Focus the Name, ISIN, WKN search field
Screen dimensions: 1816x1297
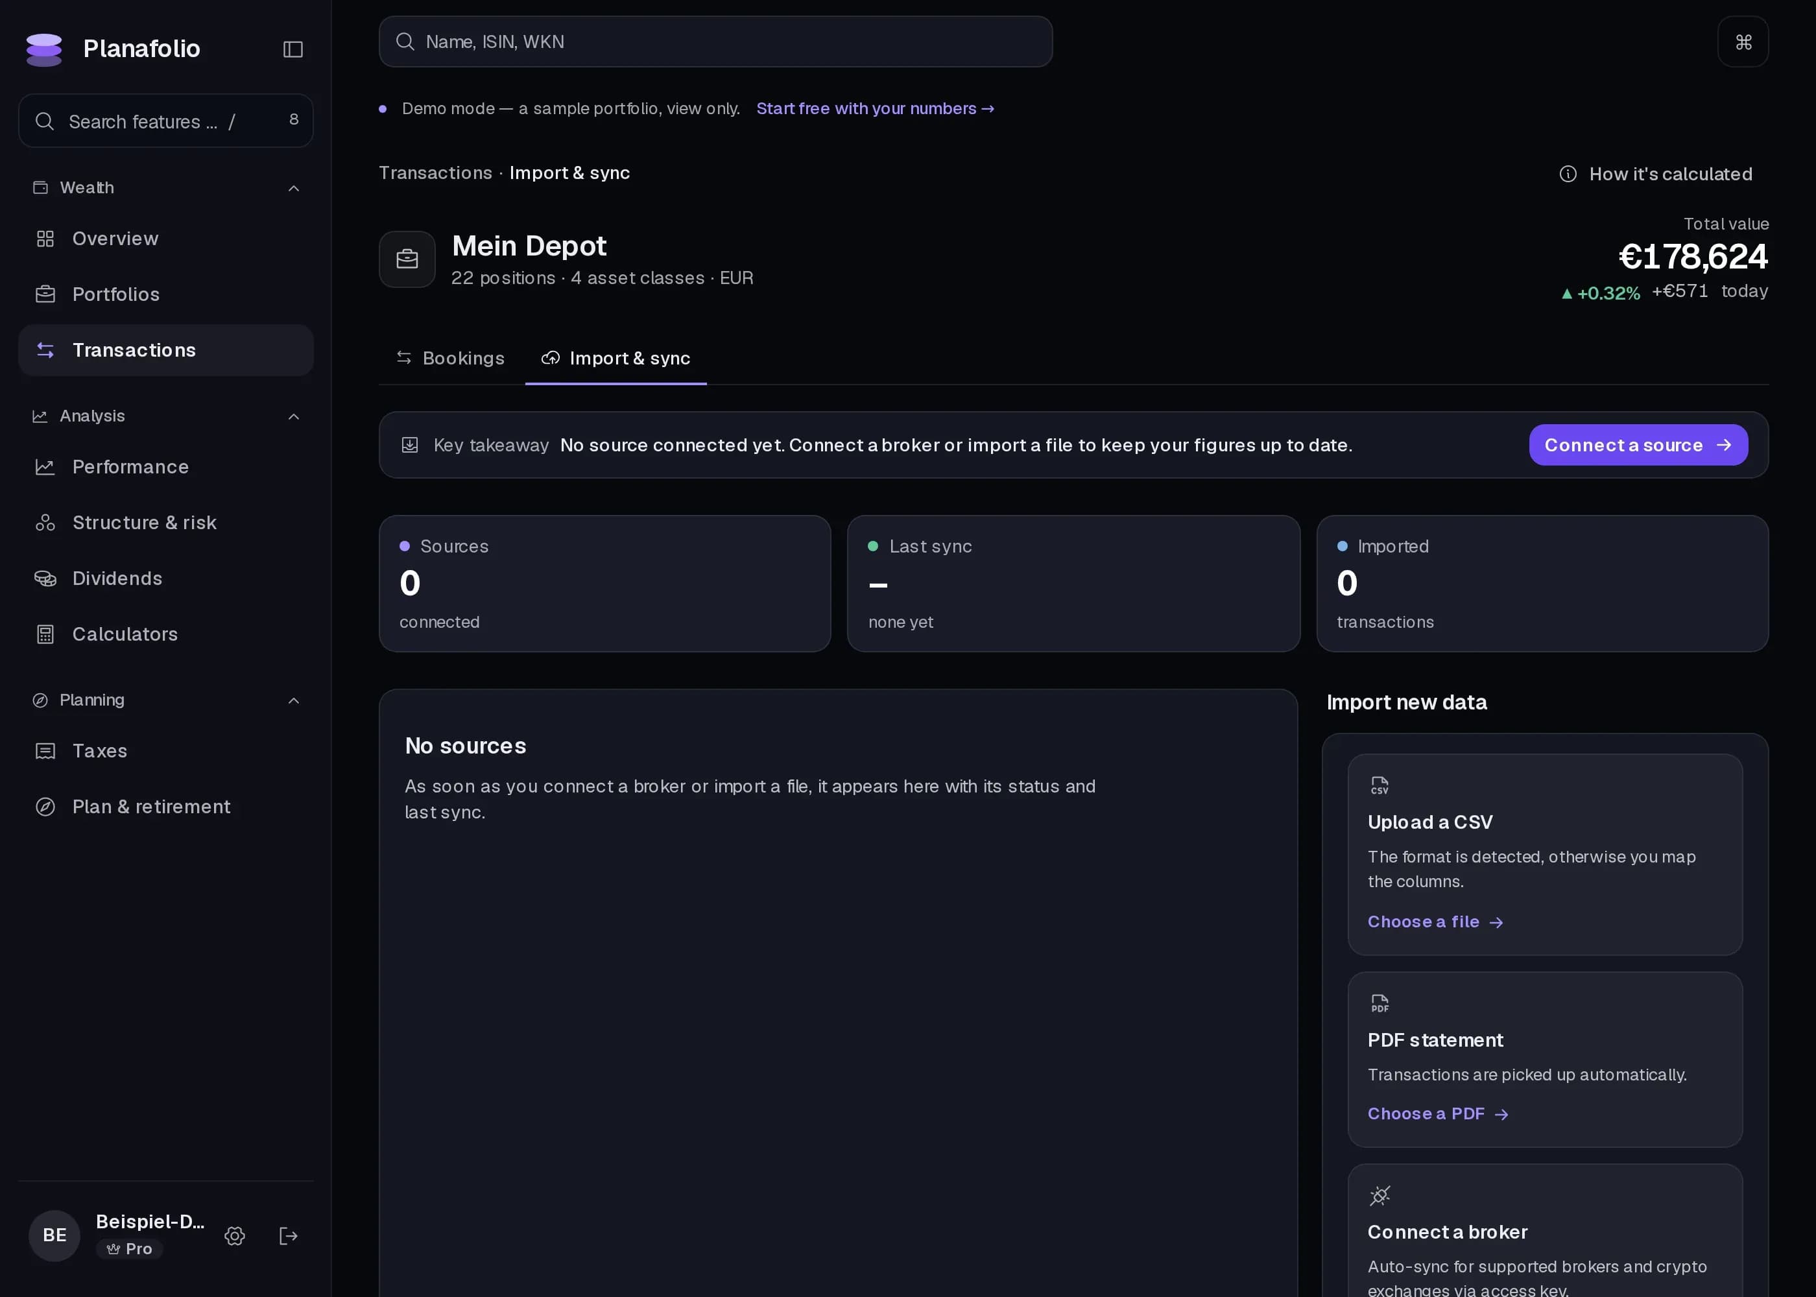click(x=715, y=42)
